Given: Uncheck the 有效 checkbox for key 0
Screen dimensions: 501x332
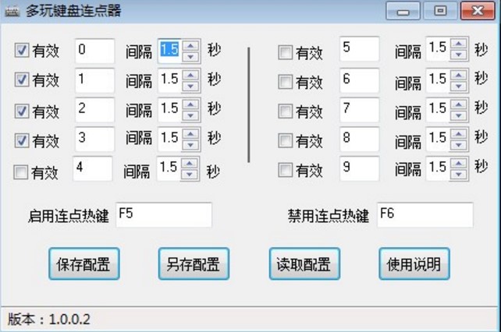Looking at the screenshot, I should tap(21, 51).
